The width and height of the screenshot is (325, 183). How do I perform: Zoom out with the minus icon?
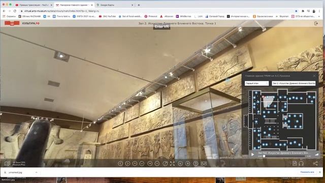pos(157,164)
